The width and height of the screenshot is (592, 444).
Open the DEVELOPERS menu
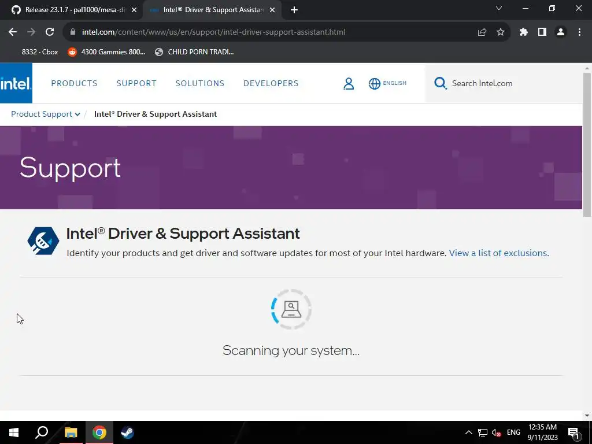[x=271, y=83]
